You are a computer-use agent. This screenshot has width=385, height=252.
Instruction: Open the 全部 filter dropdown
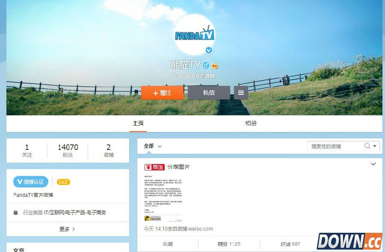pyautogui.click(x=152, y=146)
